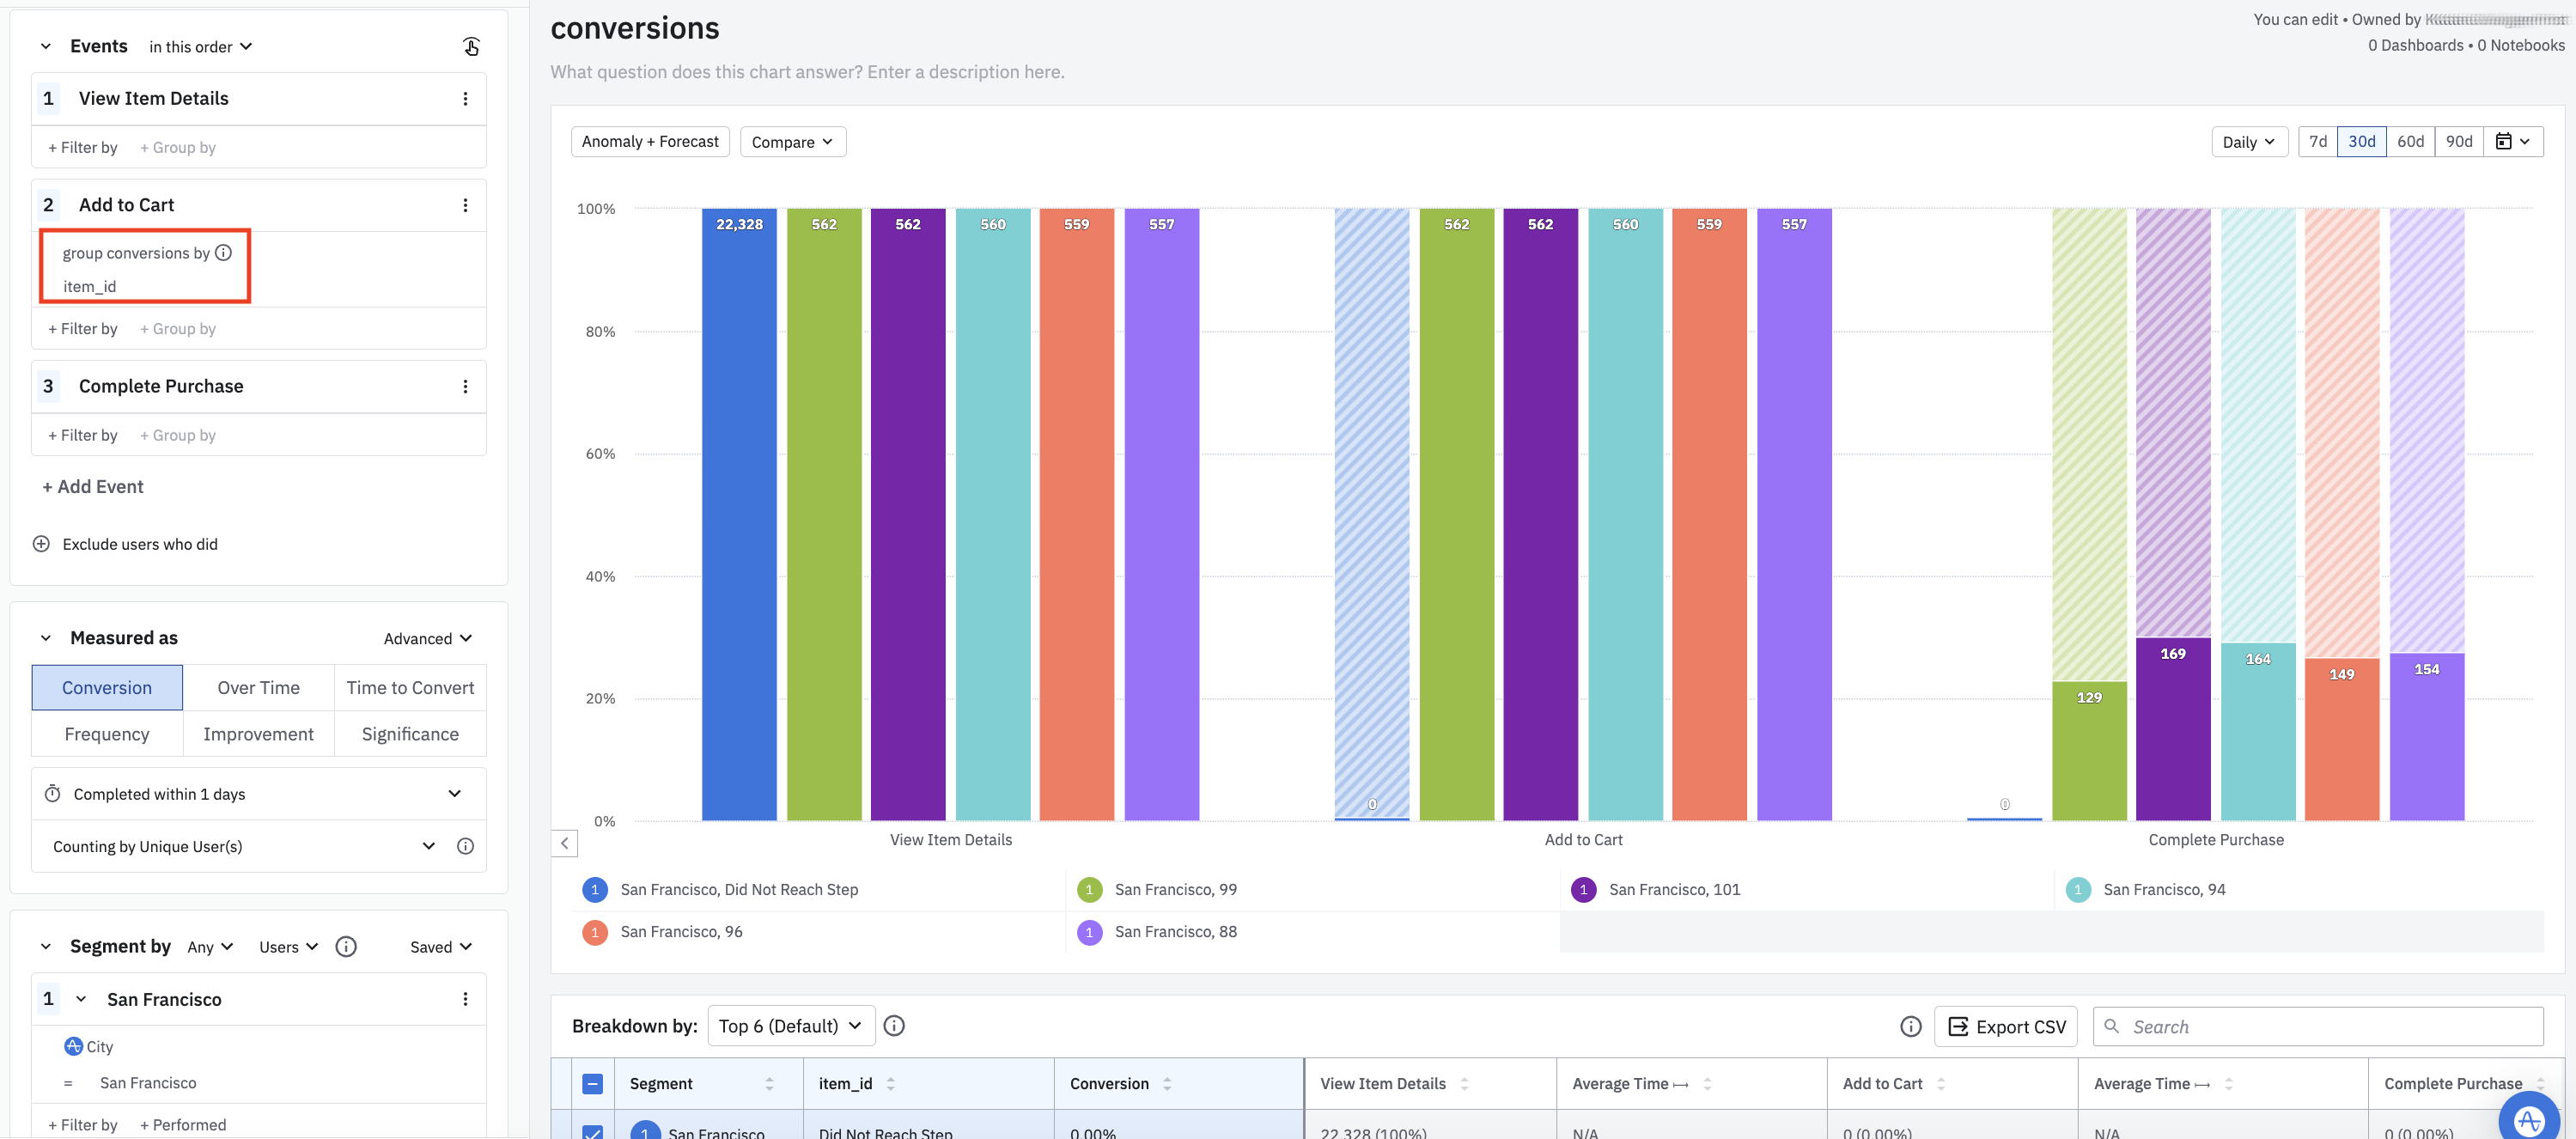Image resolution: width=2576 pixels, height=1139 pixels.
Task: Click info icon next to Counting by
Action: pos(465,846)
